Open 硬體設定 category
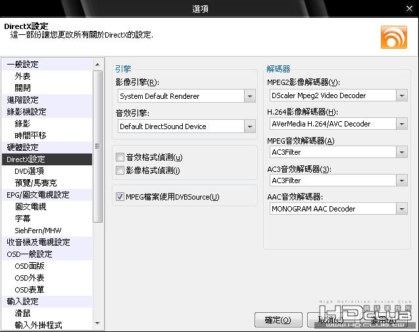The height and width of the screenshot is (332, 419). [47, 148]
